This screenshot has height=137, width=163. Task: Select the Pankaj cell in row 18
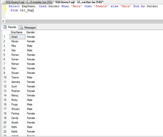coord(17,113)
